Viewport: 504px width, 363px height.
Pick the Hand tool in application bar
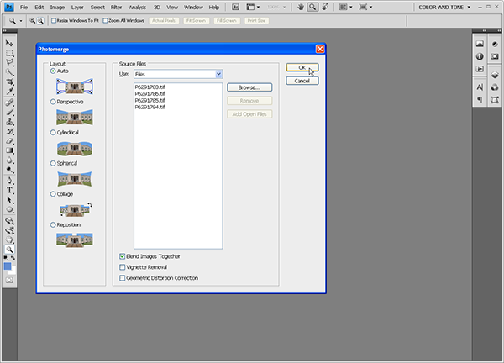(x=301, y=7)
